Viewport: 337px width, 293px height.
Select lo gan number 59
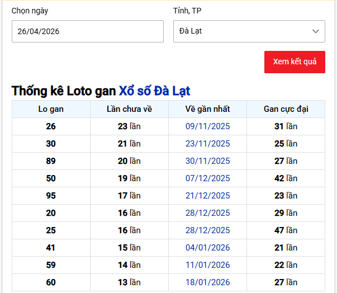(51, 265)
